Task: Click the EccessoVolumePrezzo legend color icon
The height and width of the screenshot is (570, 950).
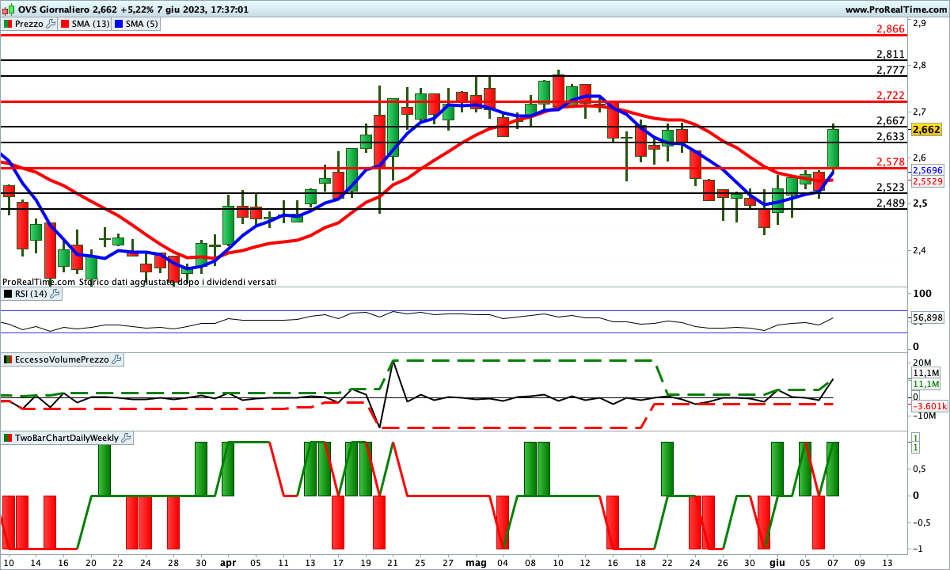Action: coord(7,359)
